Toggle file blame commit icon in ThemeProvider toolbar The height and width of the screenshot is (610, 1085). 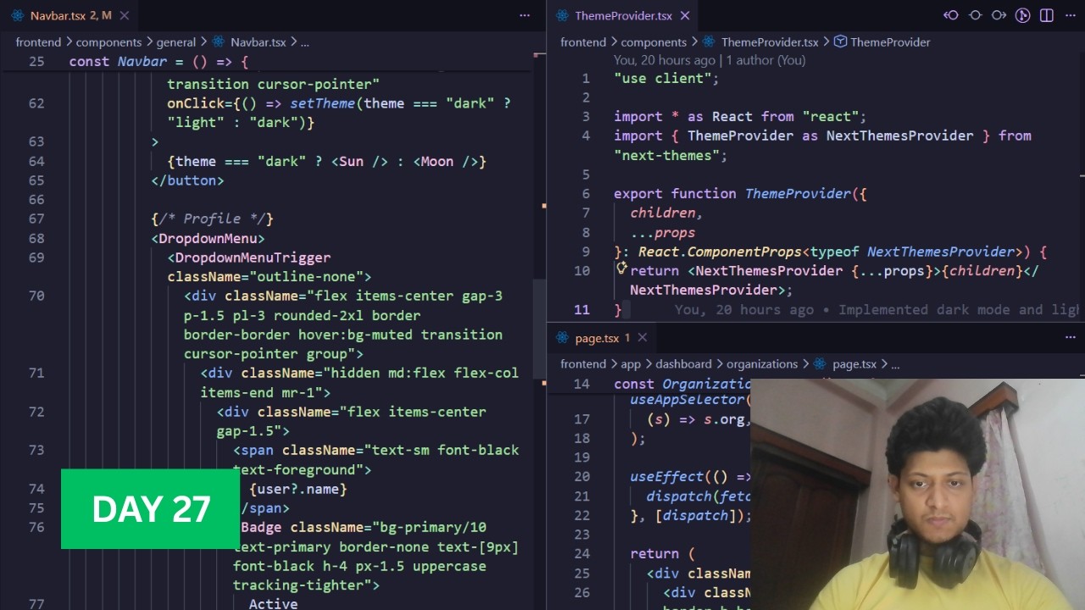pyautogui.click(x=975, y=15)
